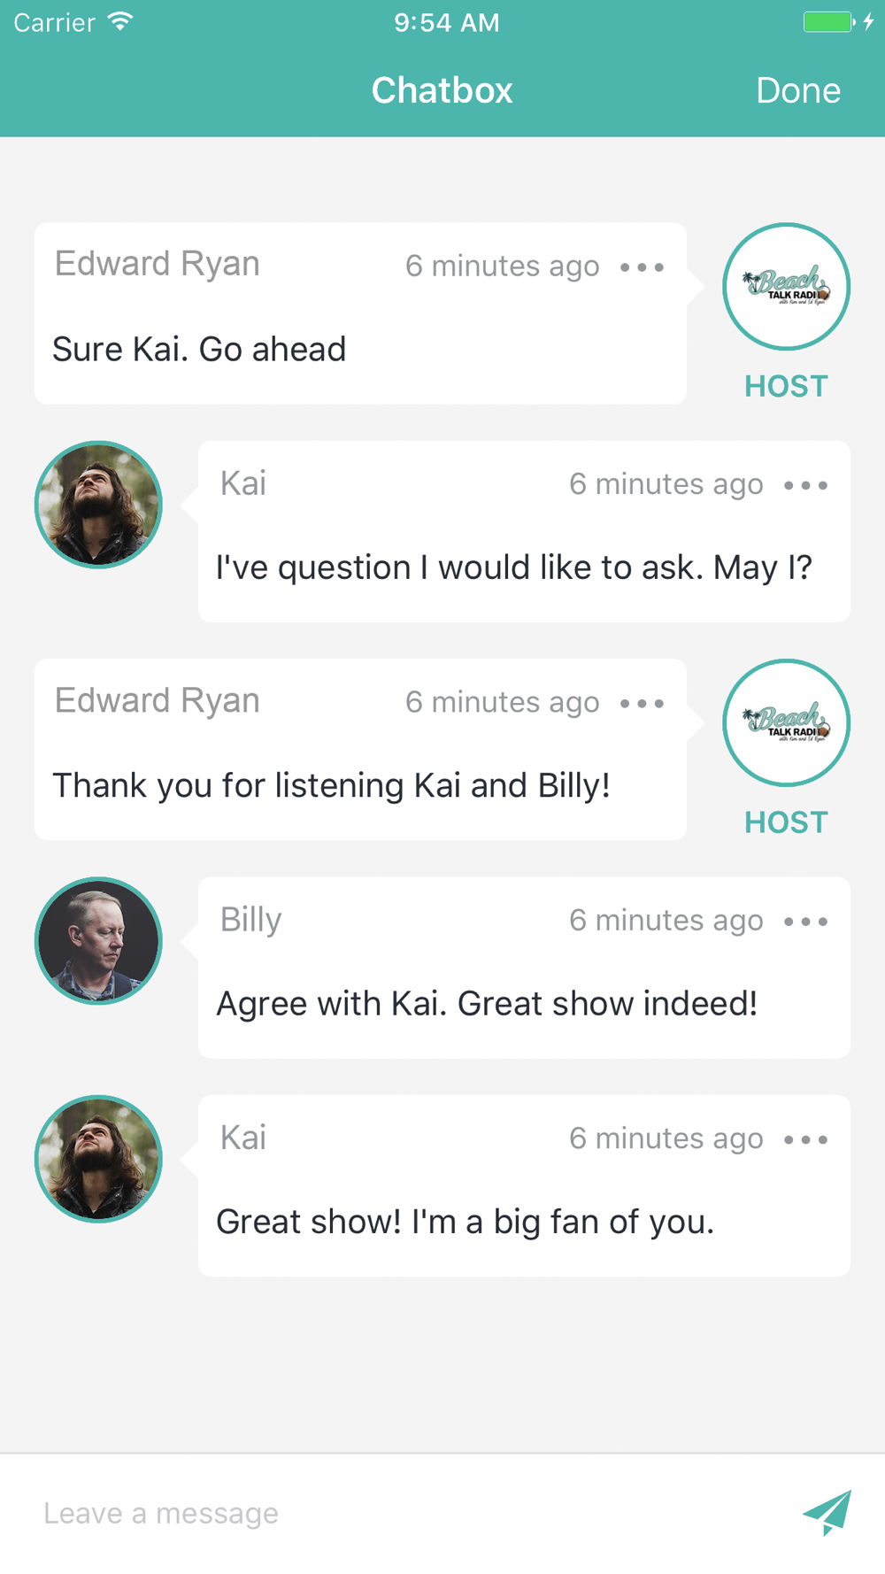Open options dots on Kai's question message
Image resolution: width=885 pixels, height=1574 pixels.
coord(805,485)
